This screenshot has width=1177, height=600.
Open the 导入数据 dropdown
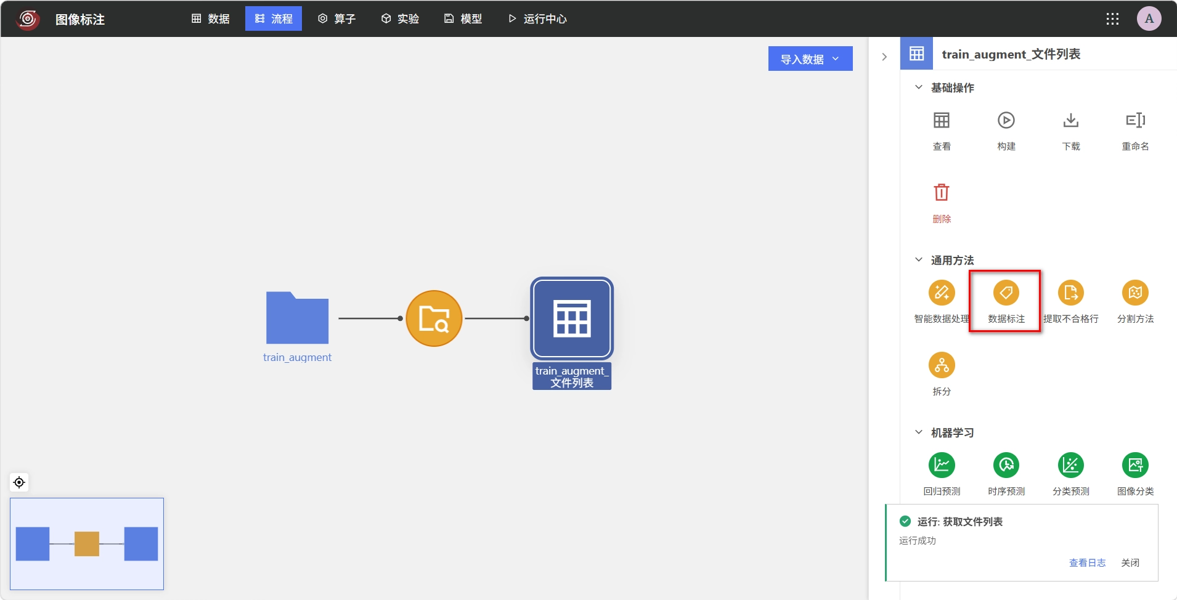810,59
